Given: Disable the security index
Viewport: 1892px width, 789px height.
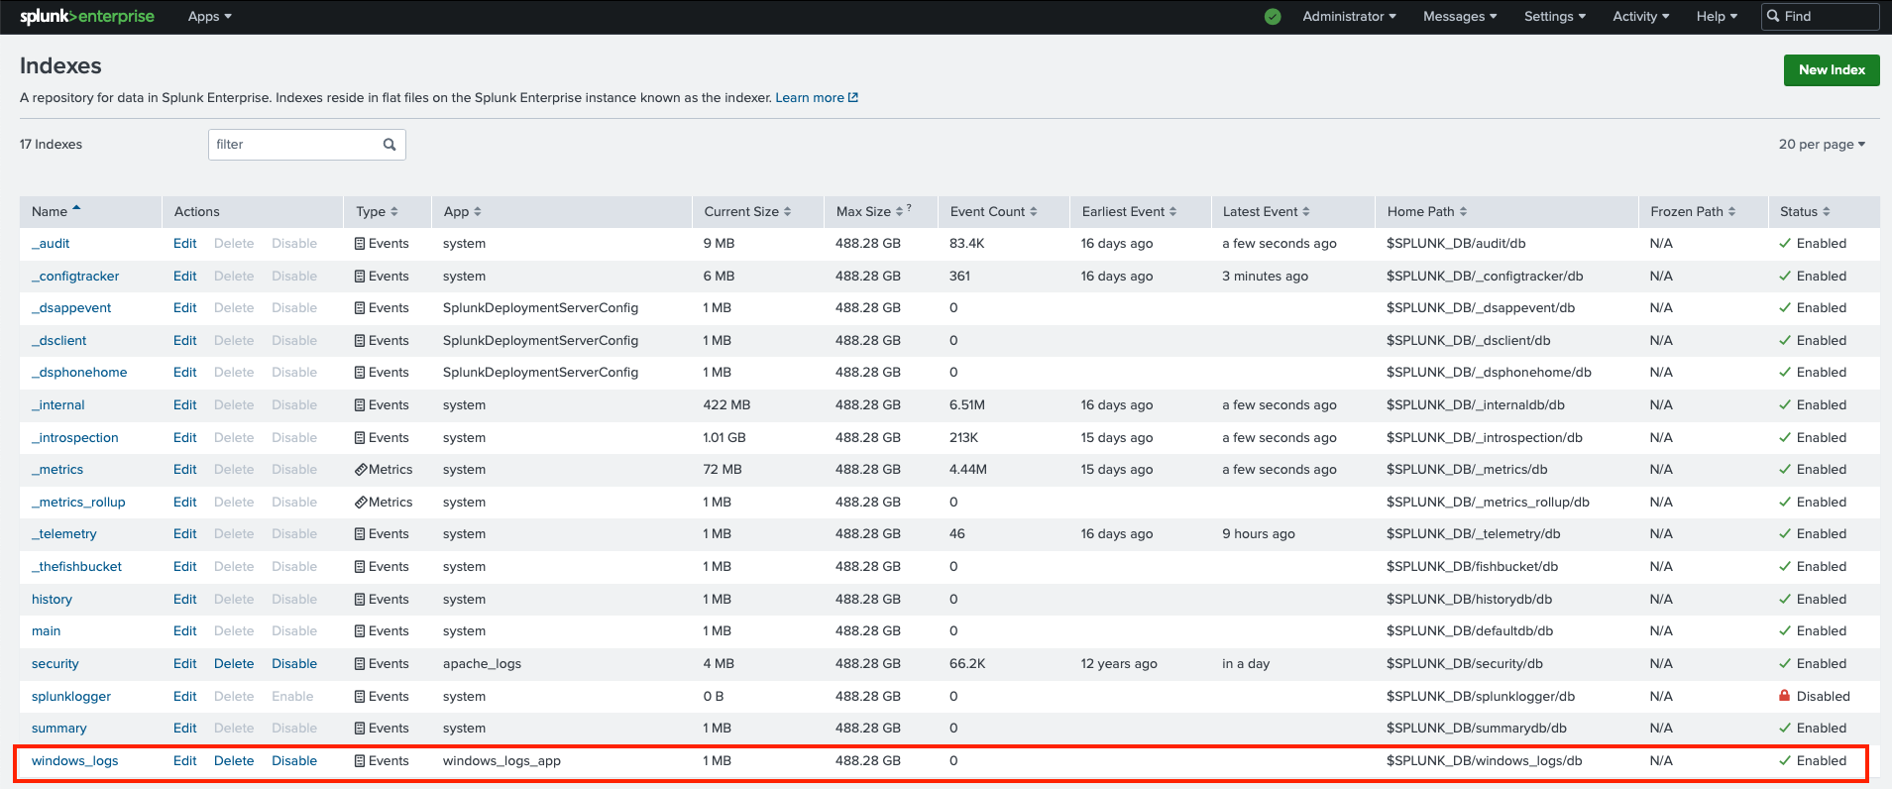Looking at the screenshot, I should [x=294, y=664].
